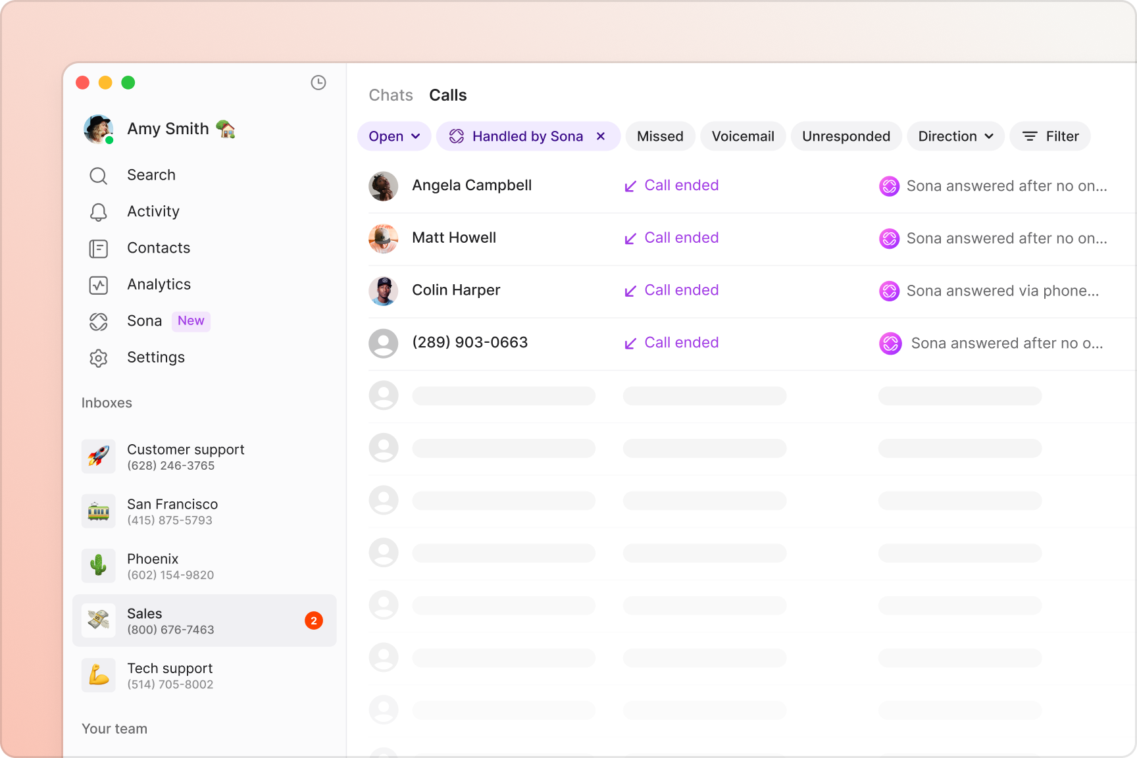The width and height of the screenshot is (1137, 758).
Task: Open the Contacts book icon
Action: [x=99, y=249]
